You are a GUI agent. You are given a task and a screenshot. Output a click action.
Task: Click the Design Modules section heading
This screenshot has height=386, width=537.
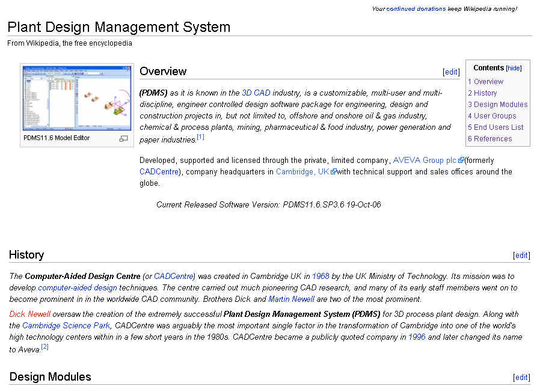[51, 377]
